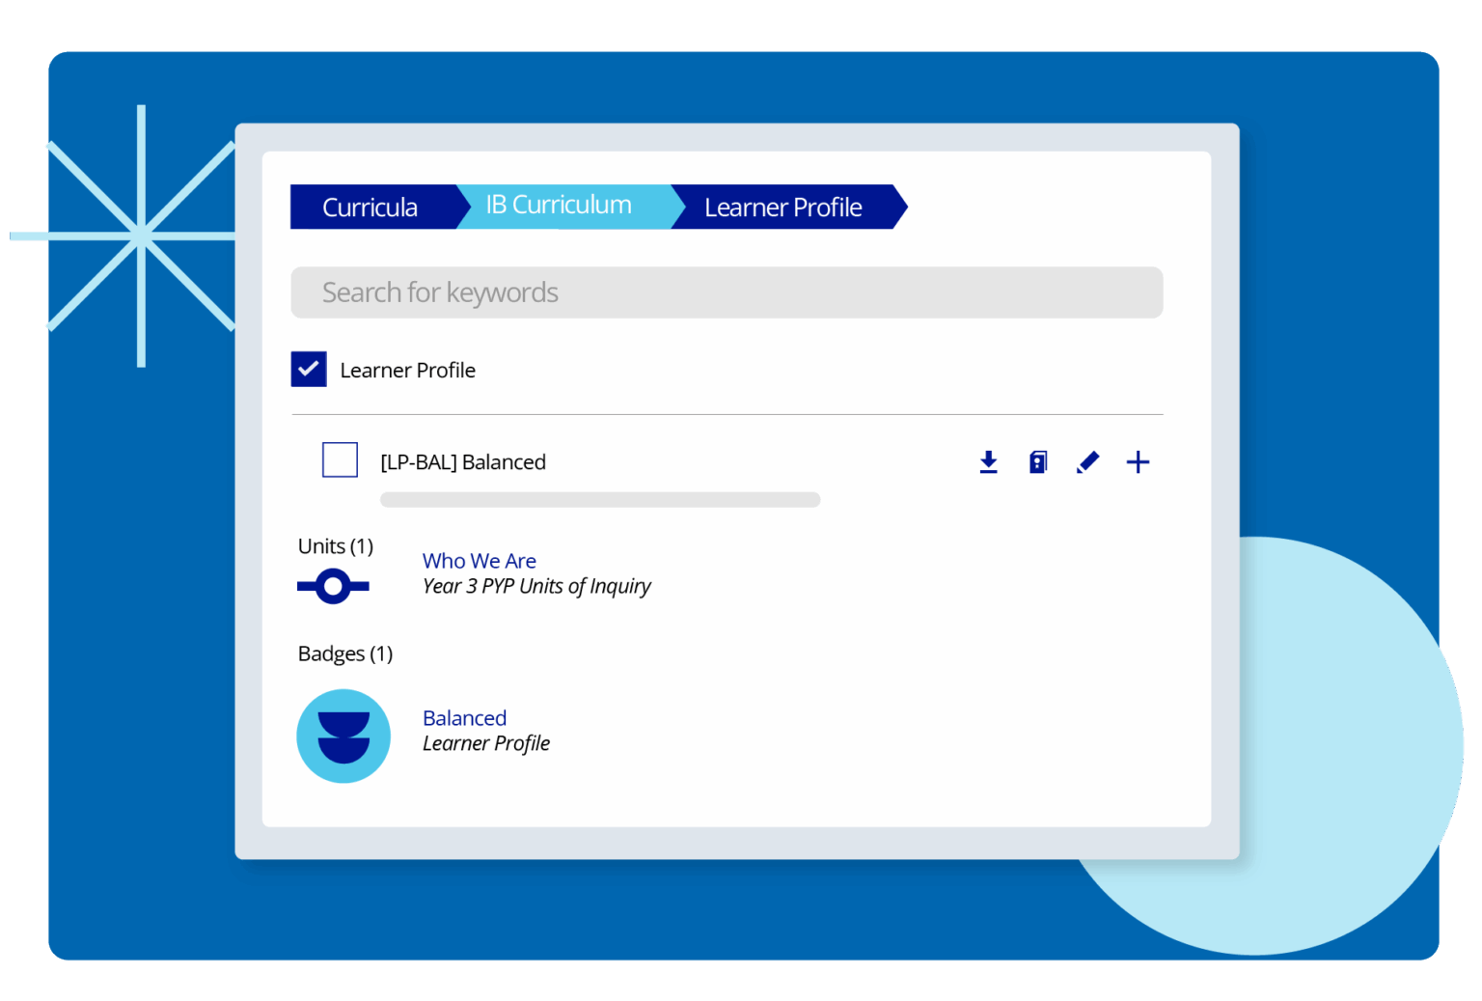This screenshot has height=1001, width=1482.
Task: Click the download icon for [LP-BAL] Balanced
Action: pos(988,461)
